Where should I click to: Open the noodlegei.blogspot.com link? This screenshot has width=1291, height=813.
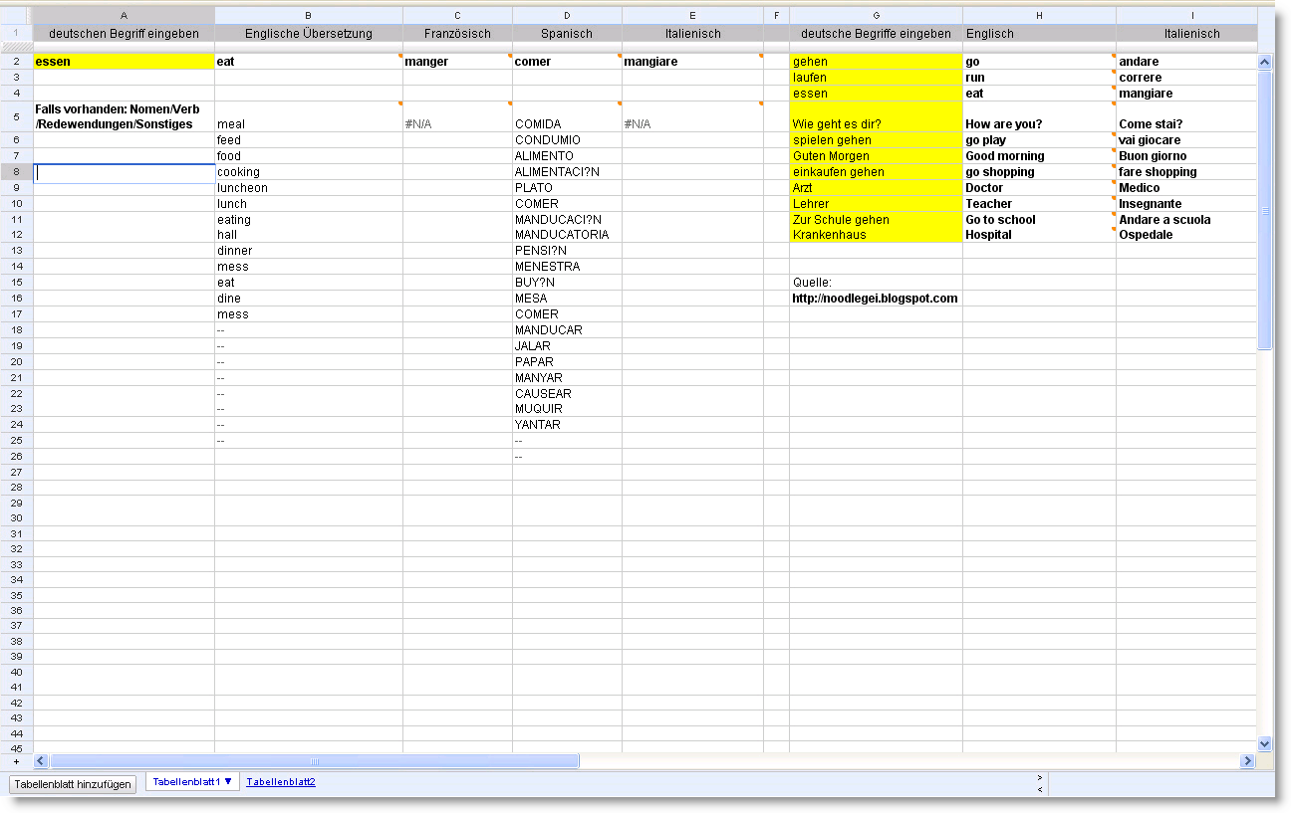coord(874,298)
